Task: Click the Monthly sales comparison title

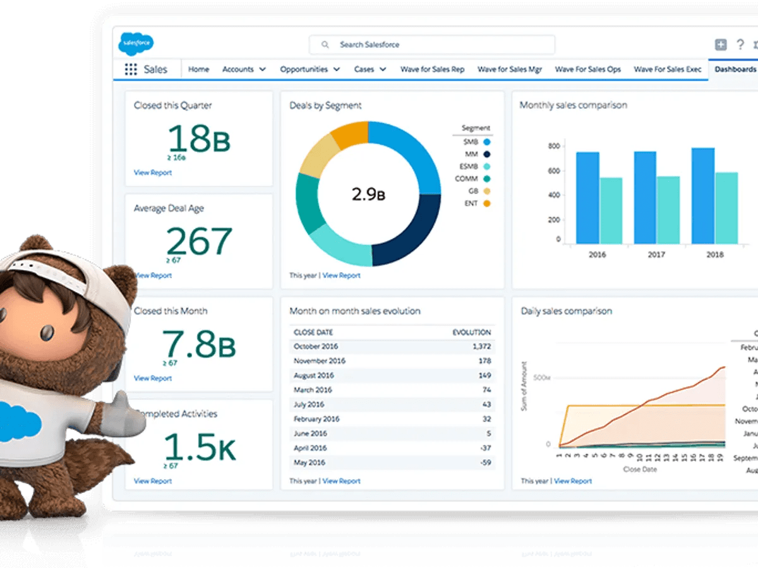Action: click(573, 105)
